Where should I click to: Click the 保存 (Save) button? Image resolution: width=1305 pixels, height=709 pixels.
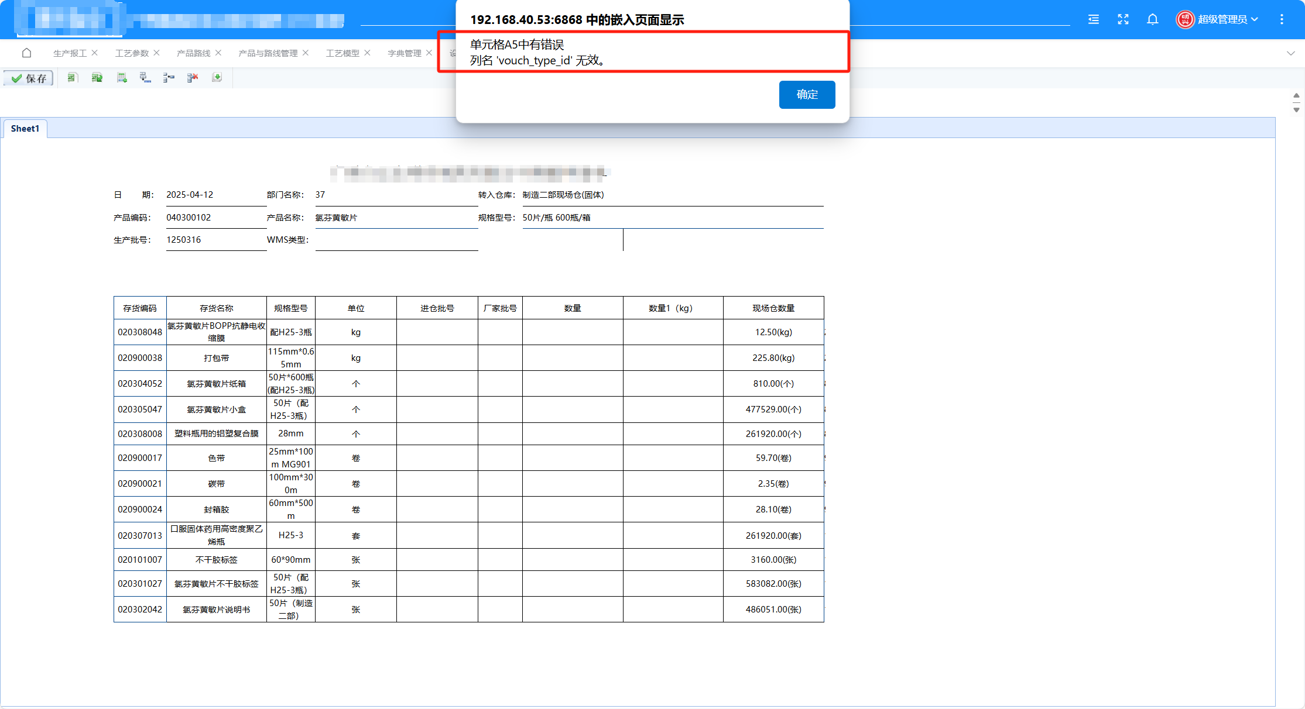click(29, 78)
